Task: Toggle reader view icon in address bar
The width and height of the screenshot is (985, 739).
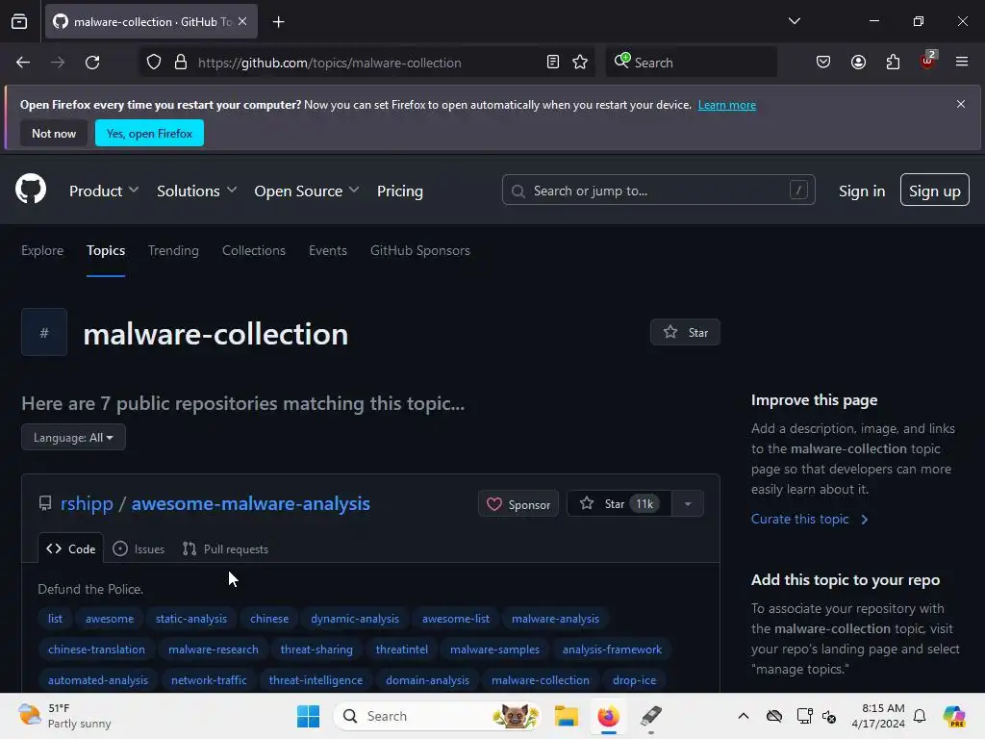Action: pos(553,63)
